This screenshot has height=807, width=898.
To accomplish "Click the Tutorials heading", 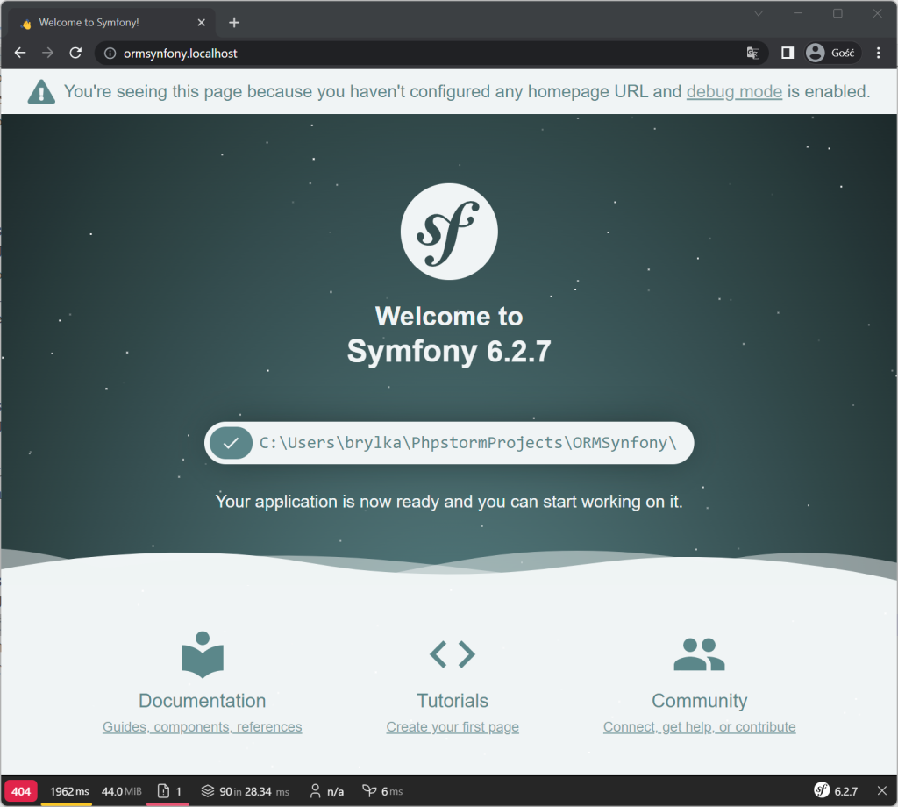I will 453,701.
